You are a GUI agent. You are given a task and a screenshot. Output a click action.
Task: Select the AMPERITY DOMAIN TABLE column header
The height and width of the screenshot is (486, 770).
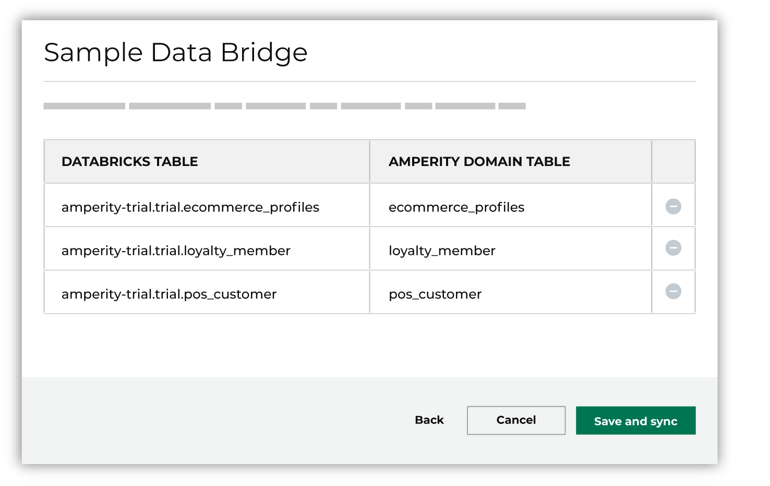click(479, 161)
